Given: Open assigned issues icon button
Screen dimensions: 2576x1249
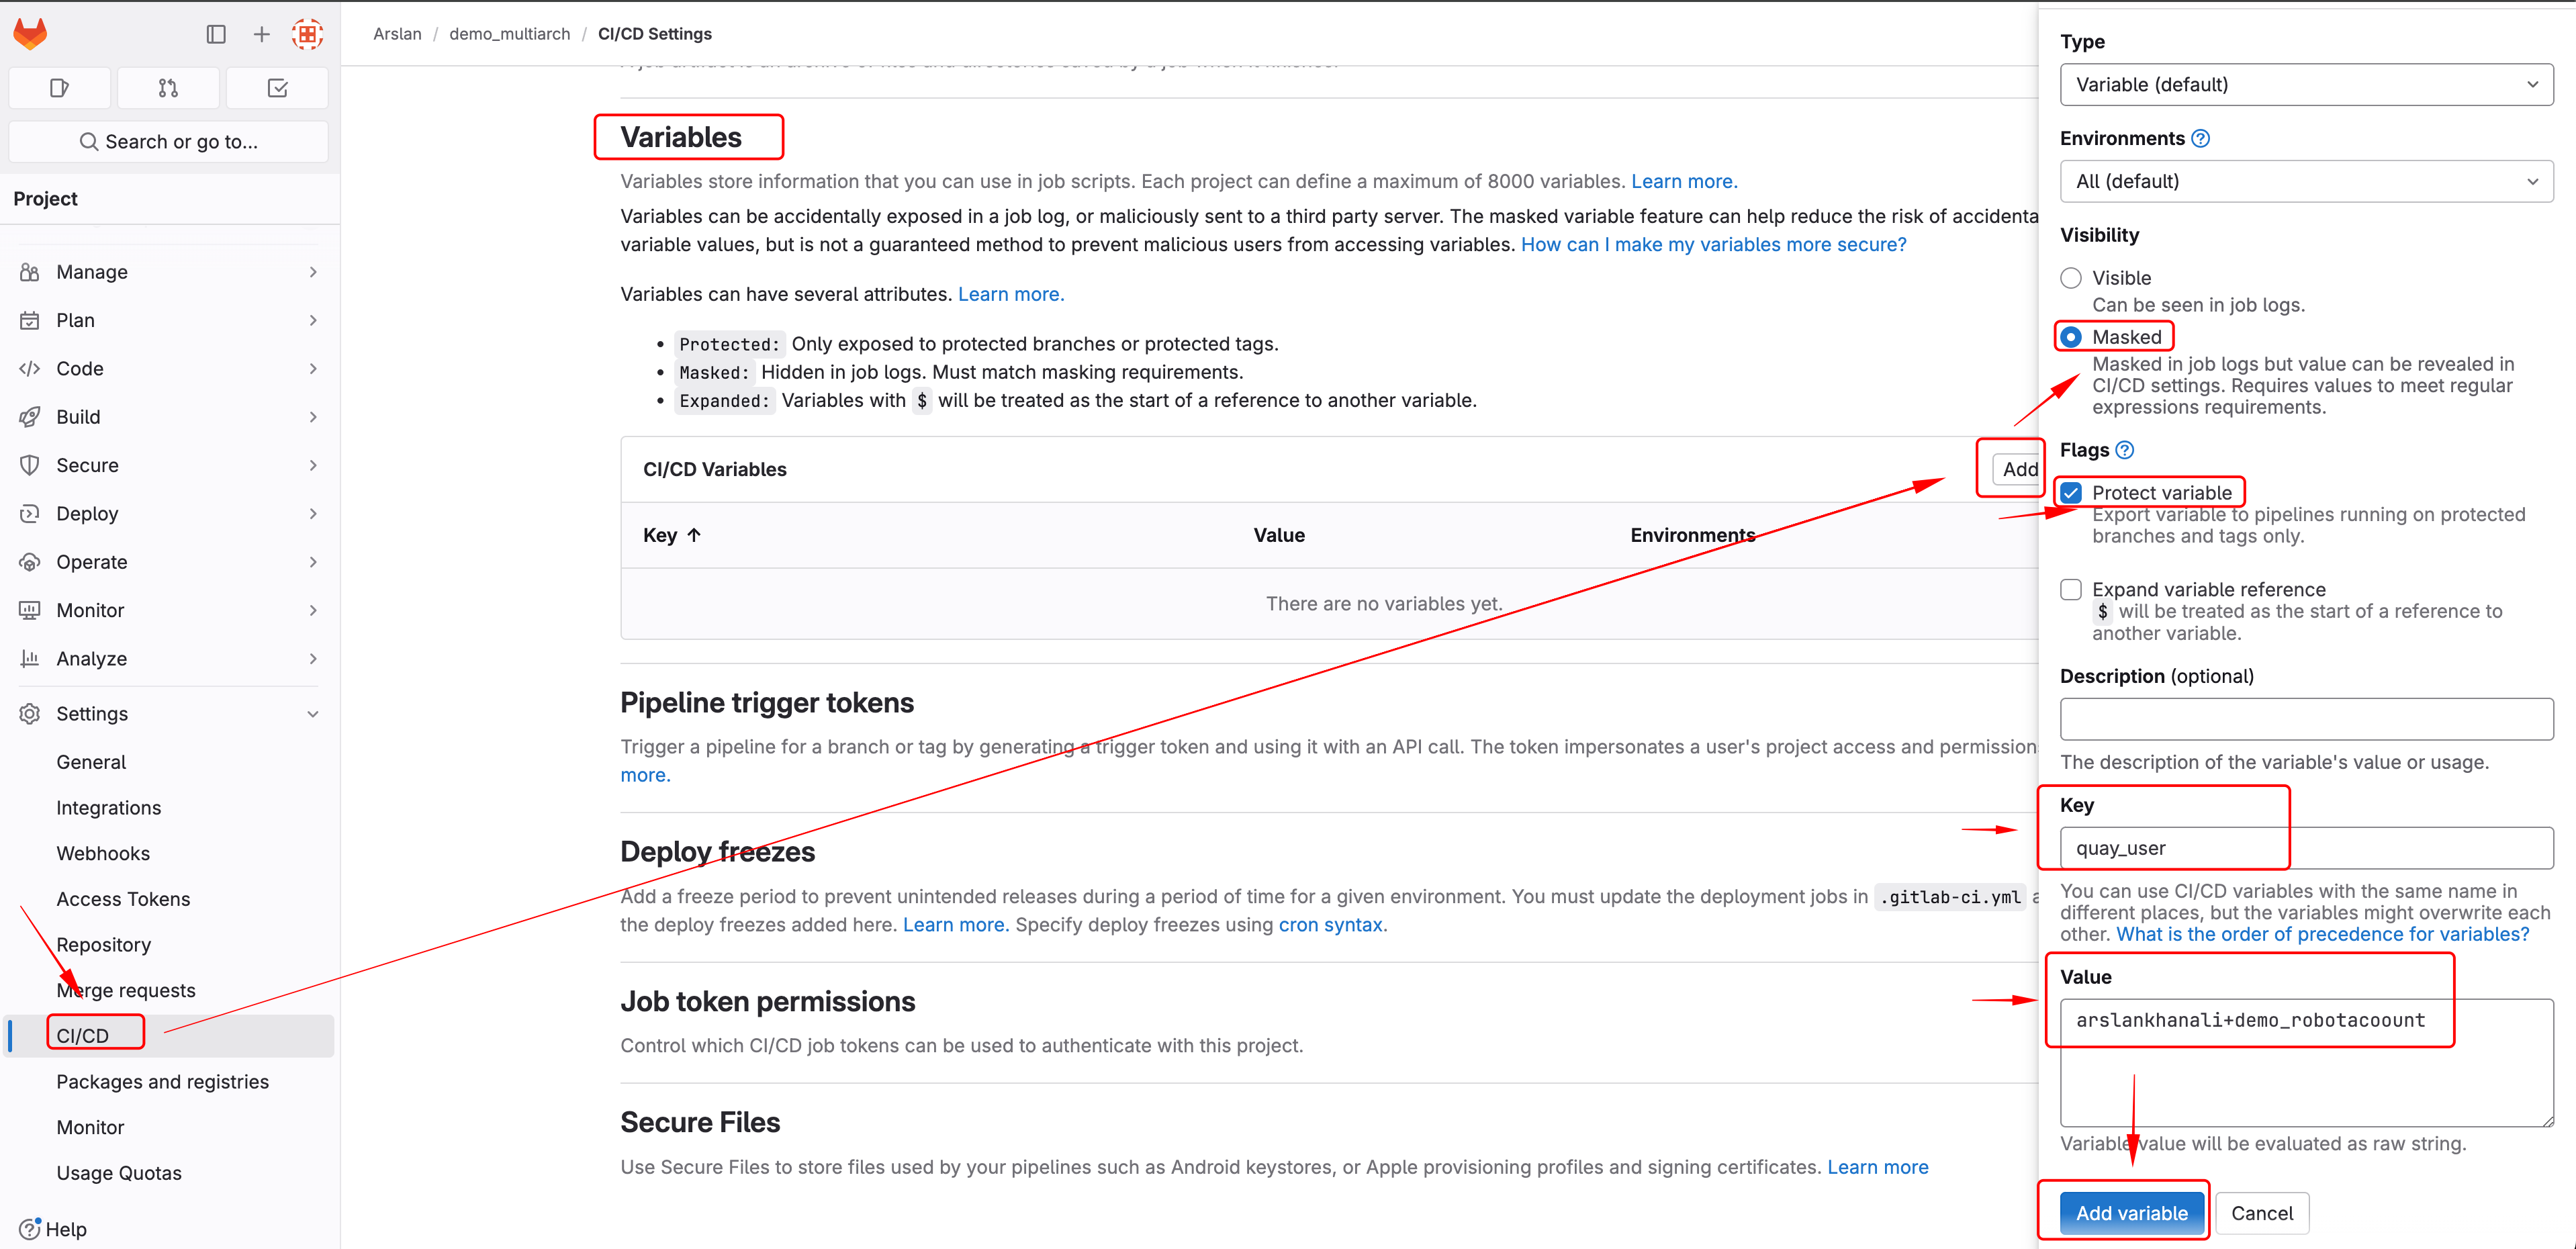Looking at the screenshot, I should (59, 88).
